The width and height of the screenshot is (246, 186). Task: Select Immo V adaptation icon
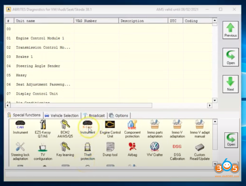tap(177, 129)
